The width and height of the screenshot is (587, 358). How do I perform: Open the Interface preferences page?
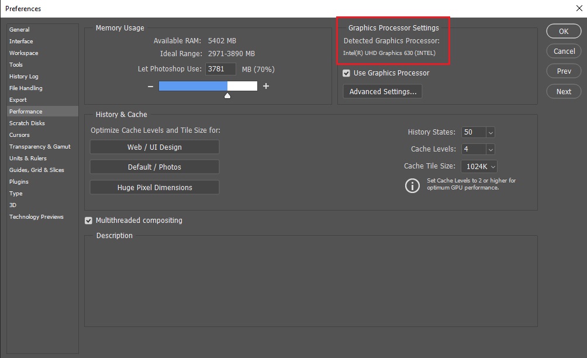(21, 41)
